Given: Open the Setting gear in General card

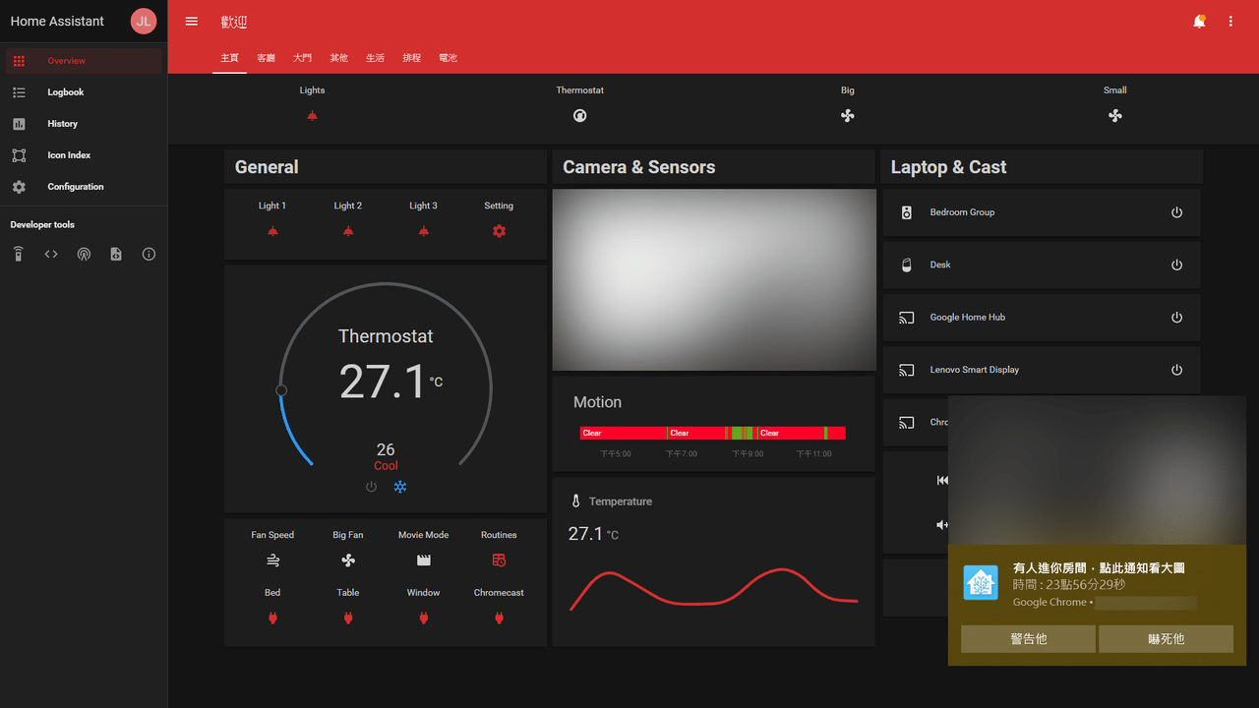Looking at the screenshot, I should tap(499, 231).
